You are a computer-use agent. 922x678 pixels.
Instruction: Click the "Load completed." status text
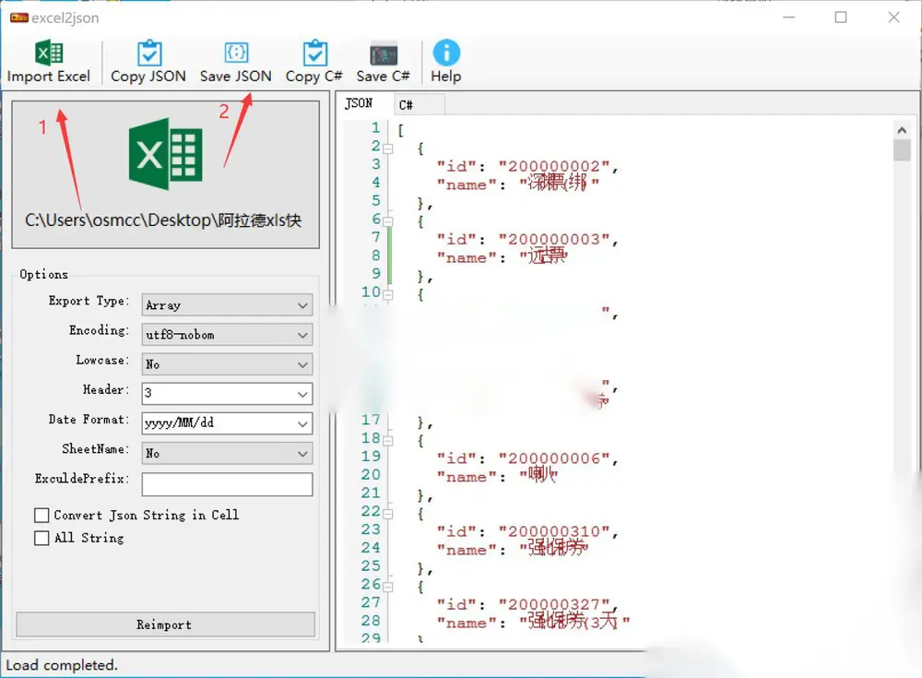[62, 665]
